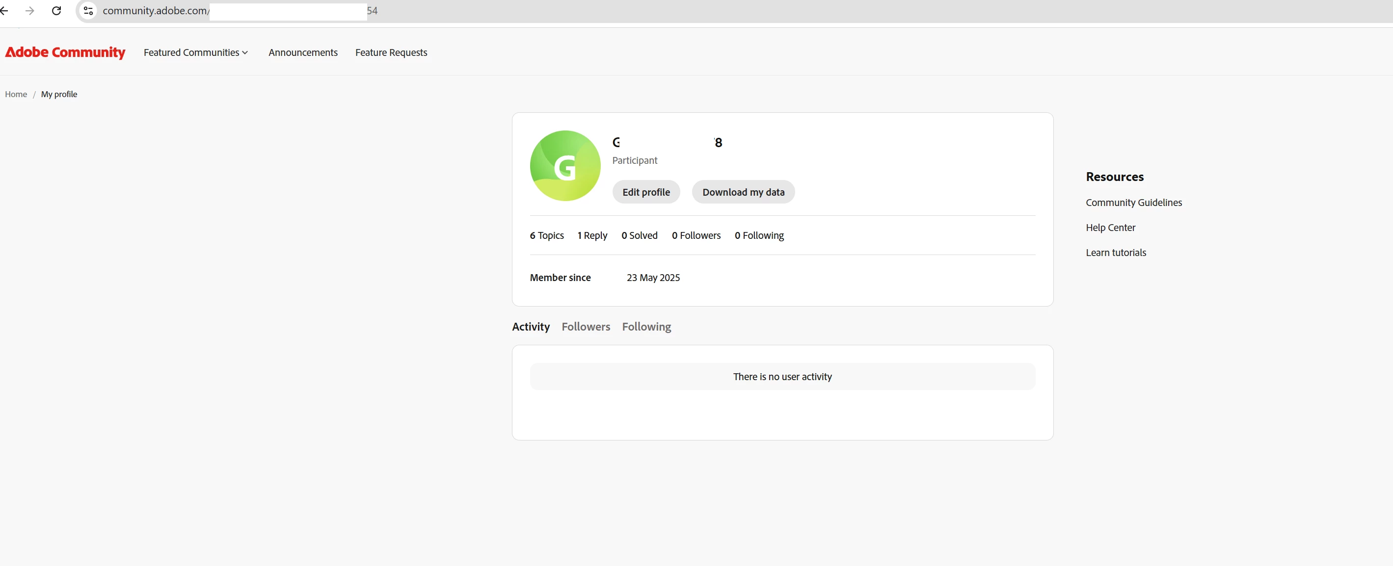
Task: Open Feature Requests page
Action: tap(391, 52)
